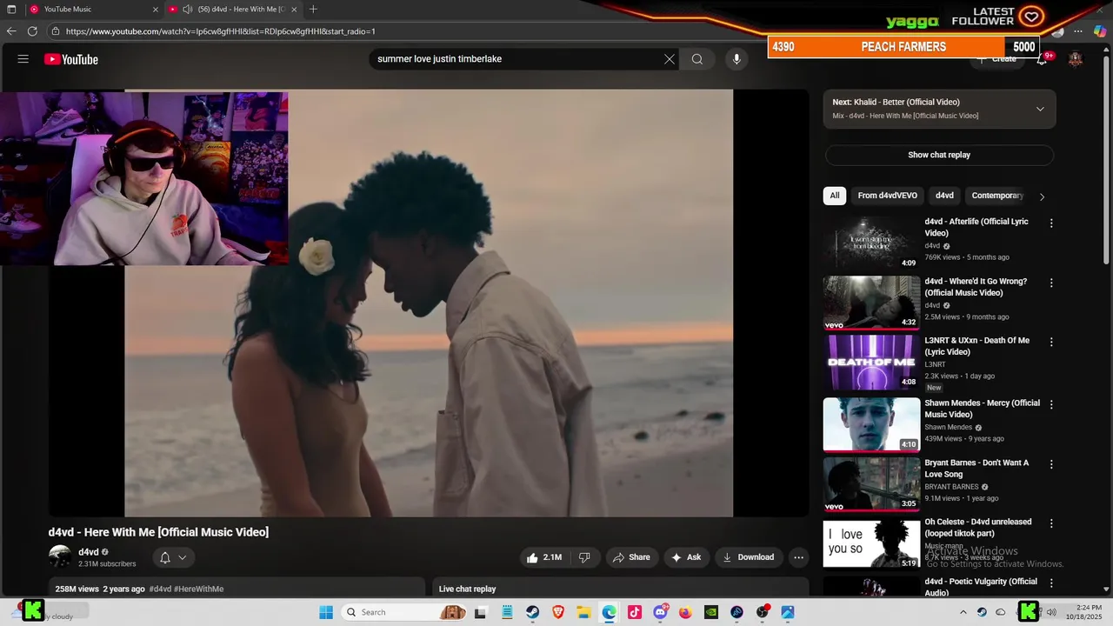Clear the search box with X
The width and height of the screenshot is (1113, 626).
coord(670,59)
